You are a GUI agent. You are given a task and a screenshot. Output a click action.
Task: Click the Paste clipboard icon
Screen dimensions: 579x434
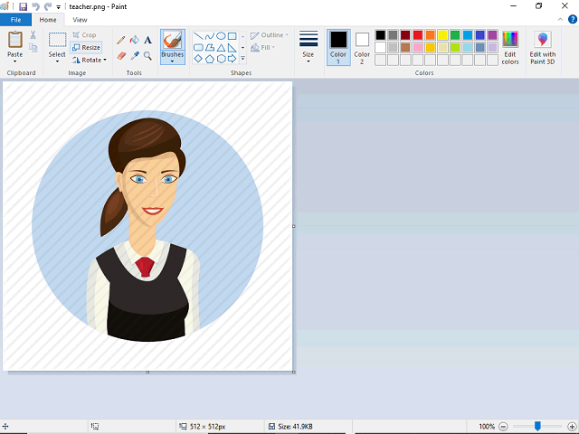(x=15, y=40)
